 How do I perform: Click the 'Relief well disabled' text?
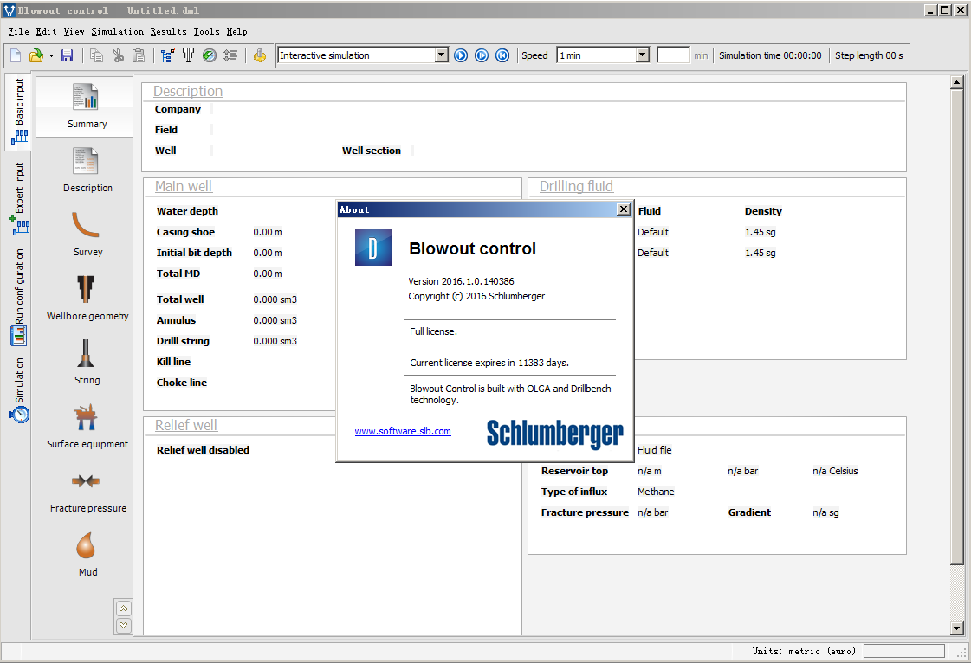(x=203, y=450)
